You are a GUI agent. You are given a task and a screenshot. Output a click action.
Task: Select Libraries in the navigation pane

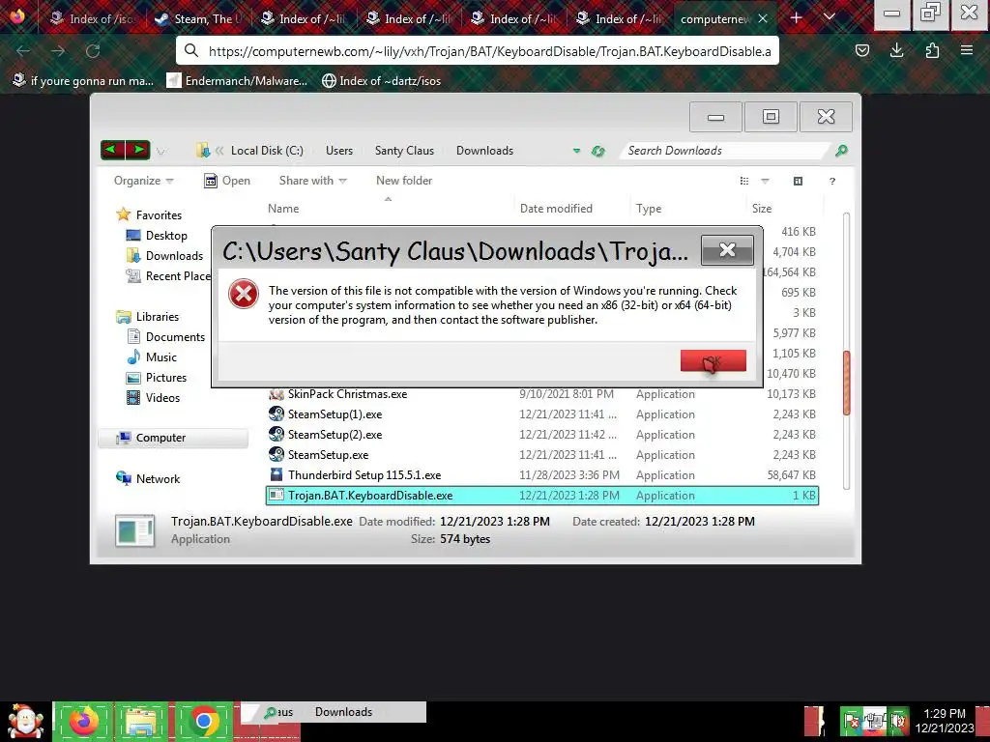click(148, 317)
